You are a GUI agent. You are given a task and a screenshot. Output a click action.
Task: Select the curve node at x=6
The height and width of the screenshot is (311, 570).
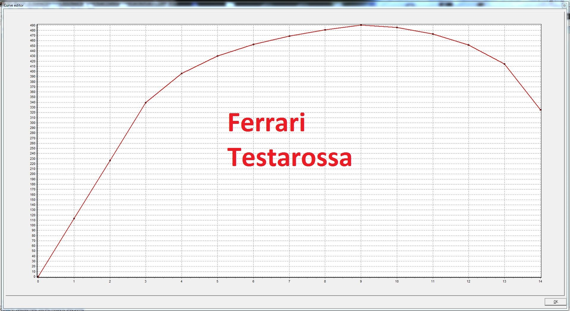(x=253, y=45)
